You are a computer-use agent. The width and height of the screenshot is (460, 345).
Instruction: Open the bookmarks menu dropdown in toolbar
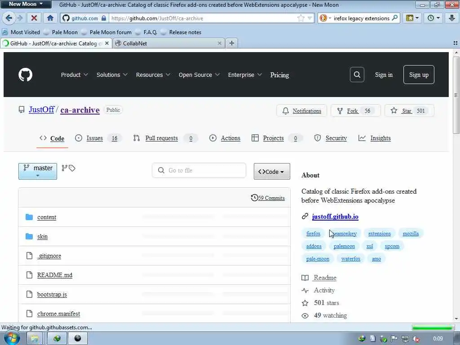coord(412,18)
